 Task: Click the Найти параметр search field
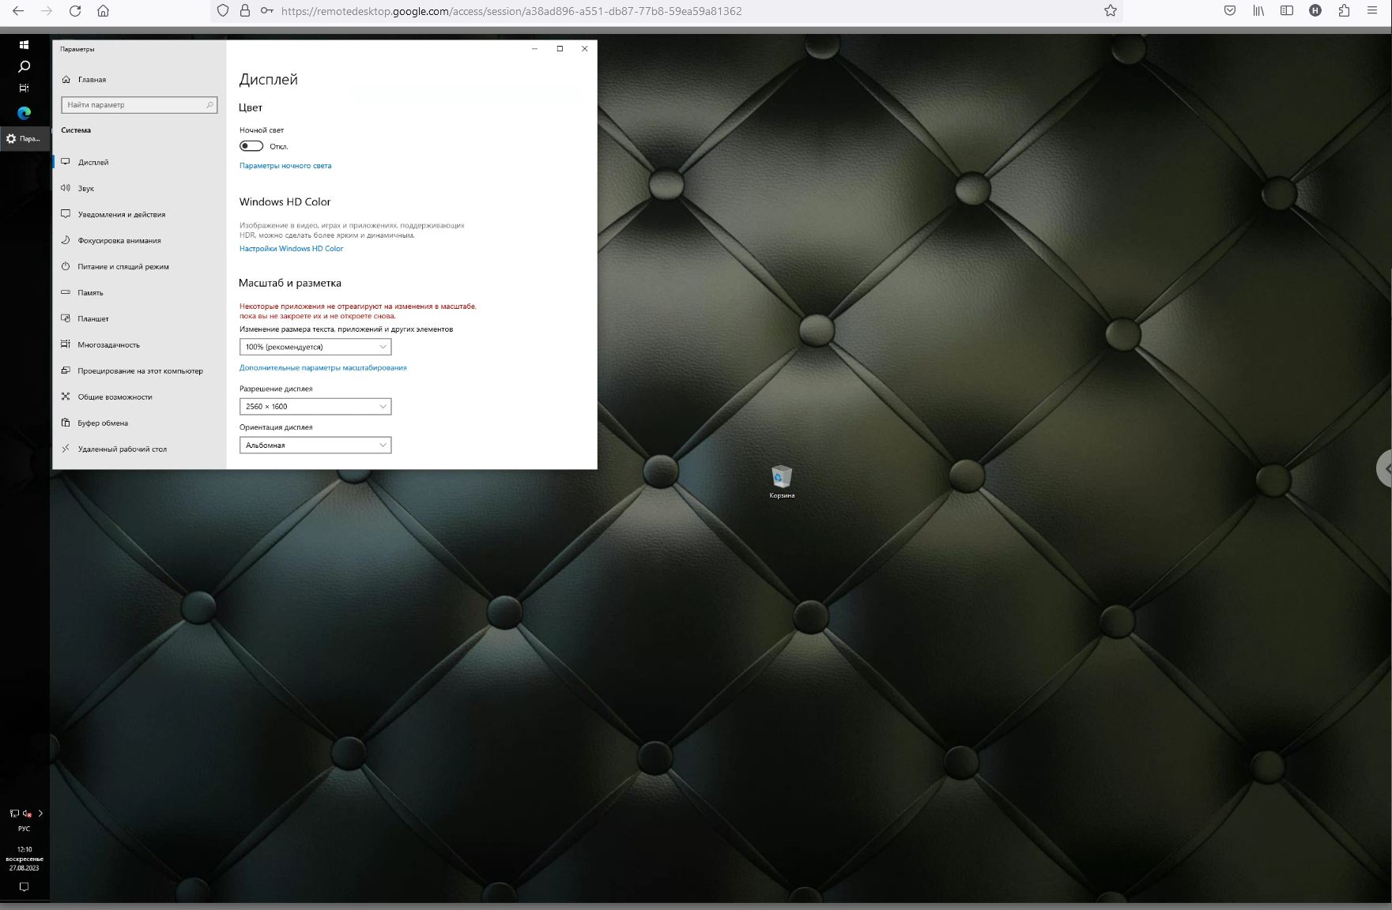[139, 105]
